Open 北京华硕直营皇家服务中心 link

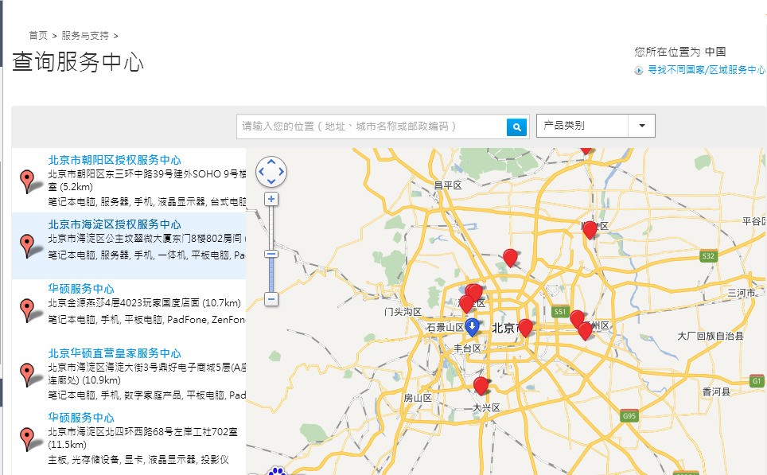click(x=115, y=353)
